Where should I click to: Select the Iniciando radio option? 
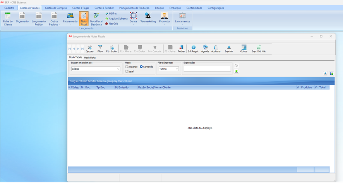tap(127, 67)
